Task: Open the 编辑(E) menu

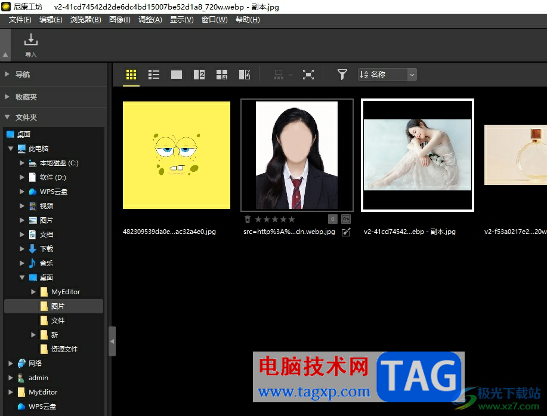Action: (51, 20)
